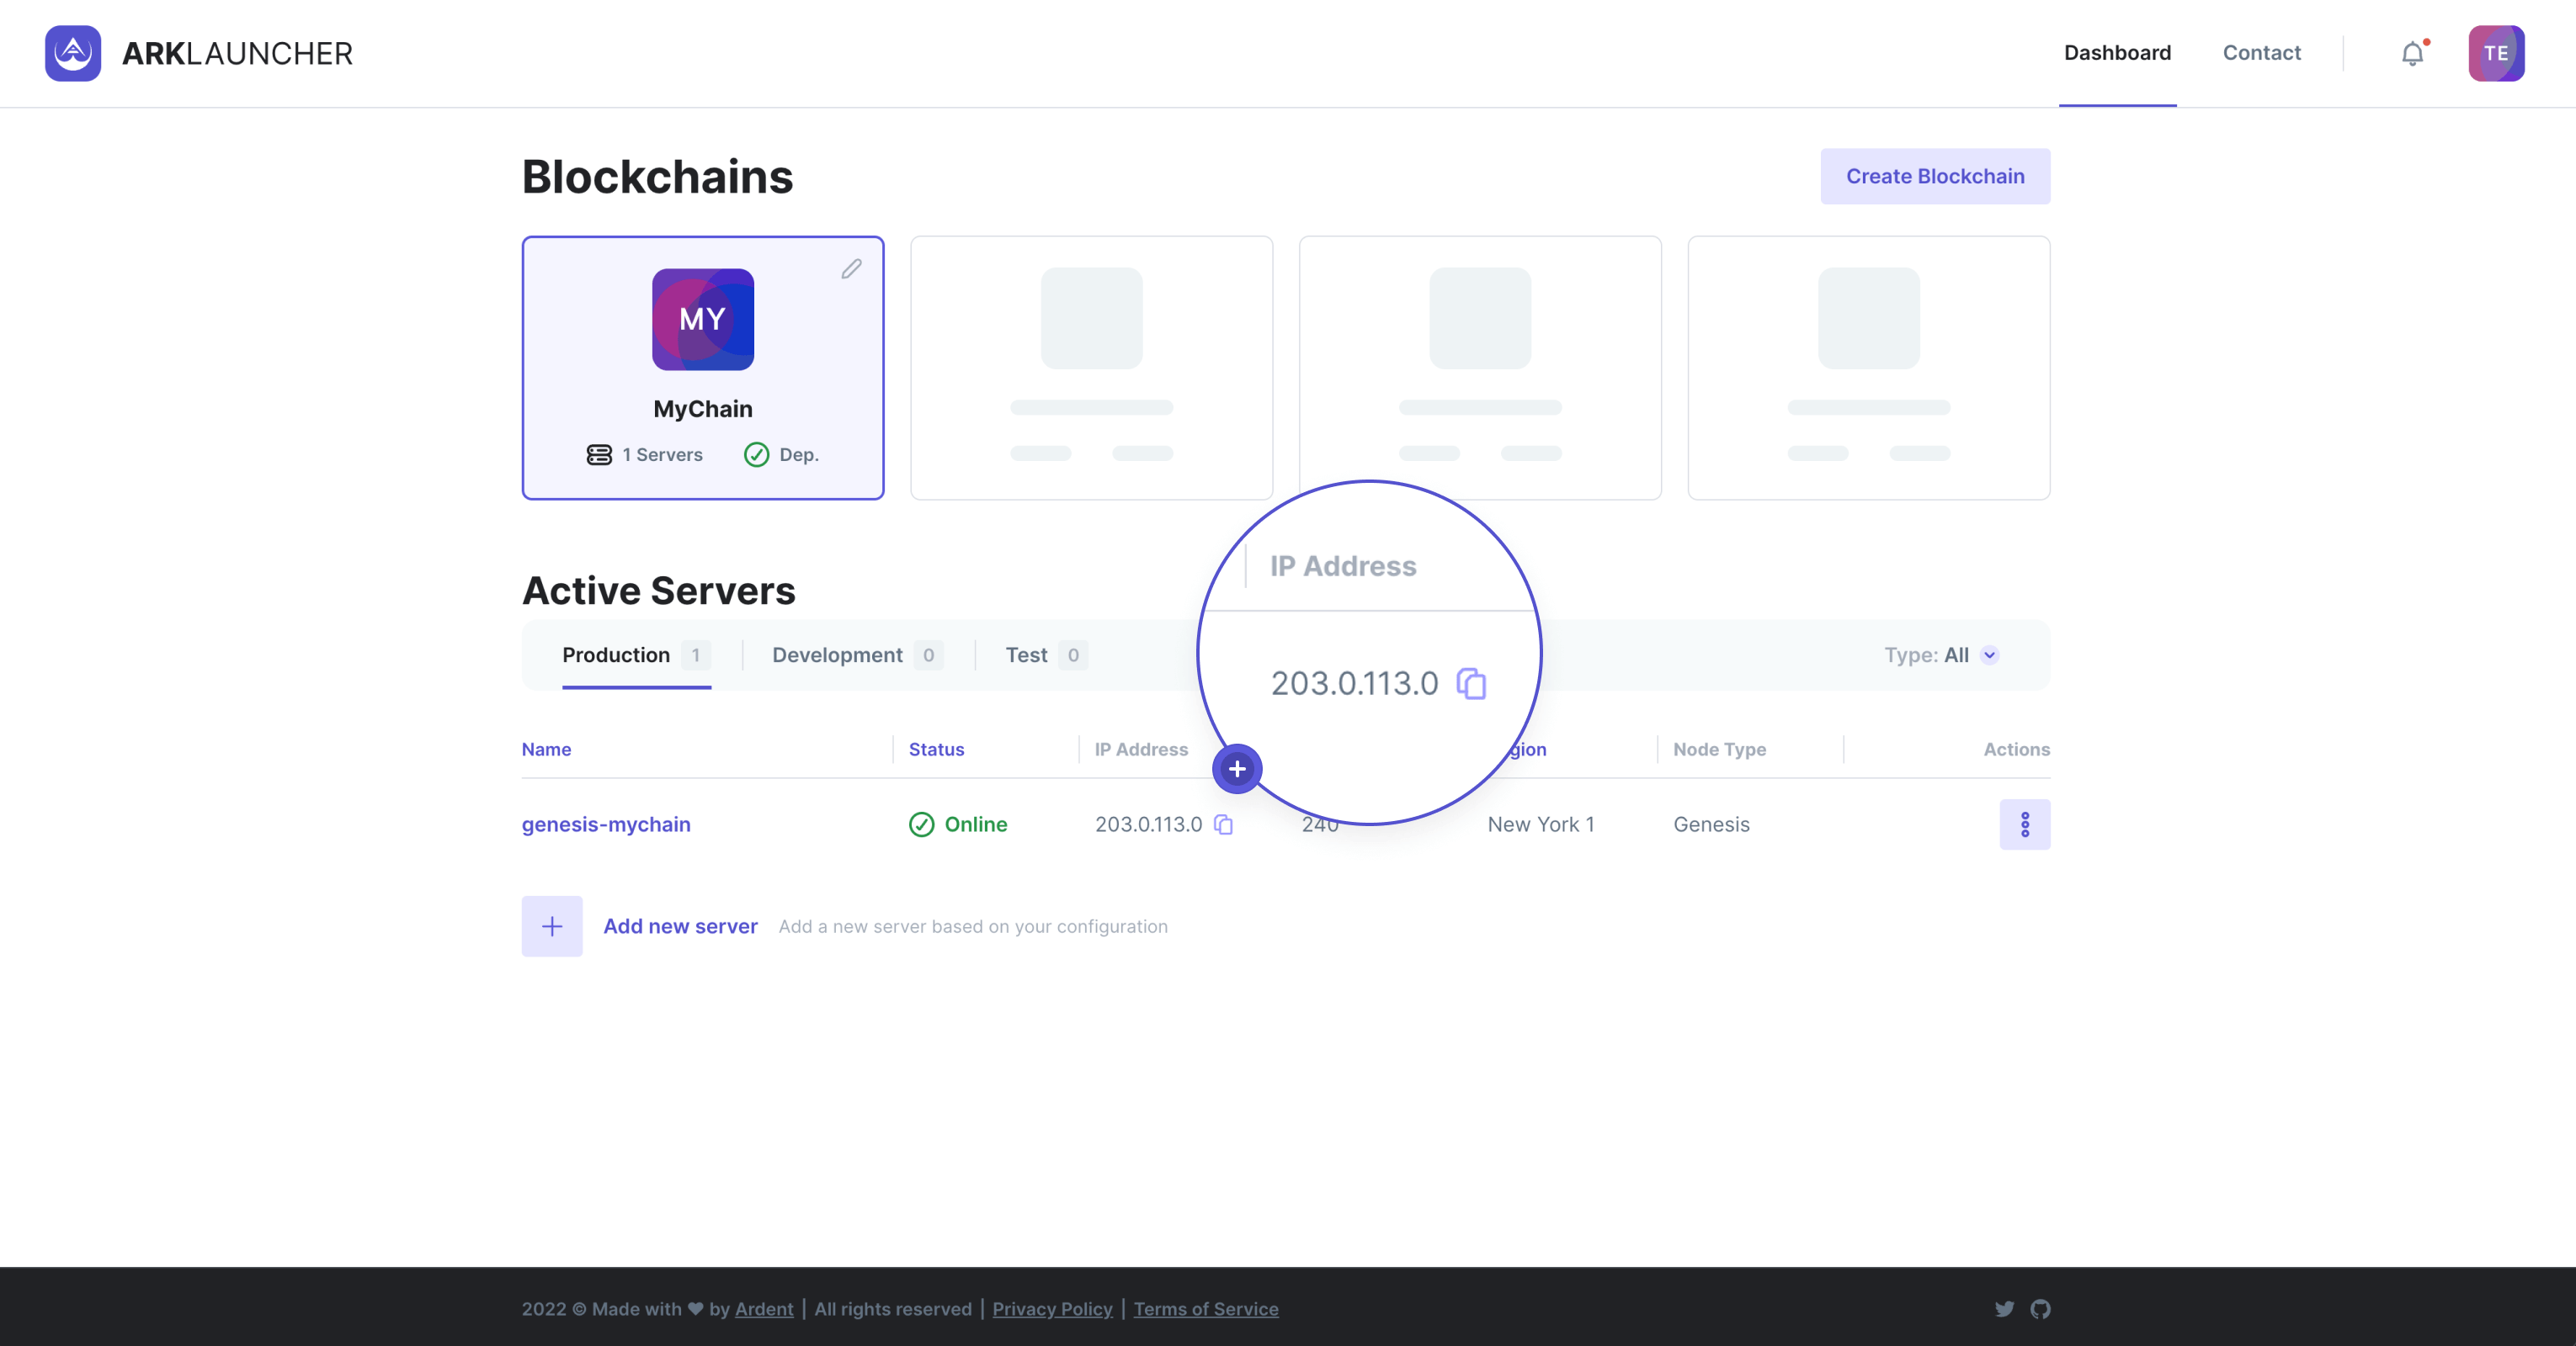Click the TE user avatar
This screenshot has width=2576, height=1346.
pos(2495,53)
